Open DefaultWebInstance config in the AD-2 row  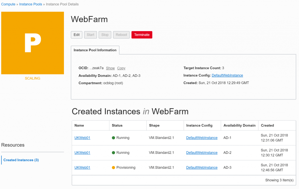pos(202,153)
